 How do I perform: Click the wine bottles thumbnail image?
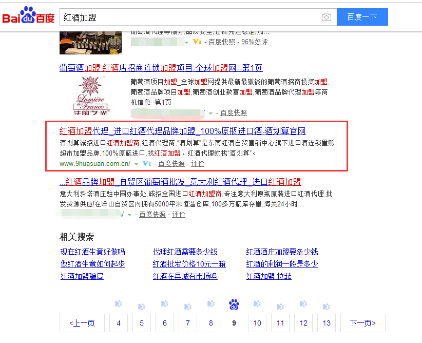(x=90, y=43)
